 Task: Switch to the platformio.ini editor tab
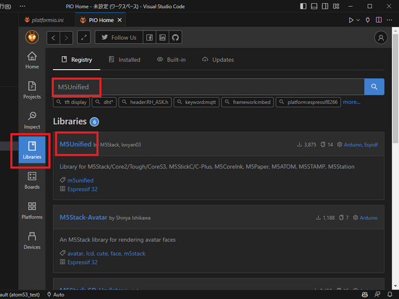[47, 20]
